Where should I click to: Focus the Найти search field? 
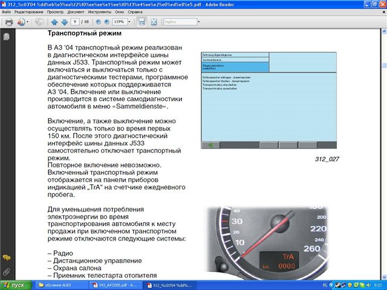pos(180,22)
